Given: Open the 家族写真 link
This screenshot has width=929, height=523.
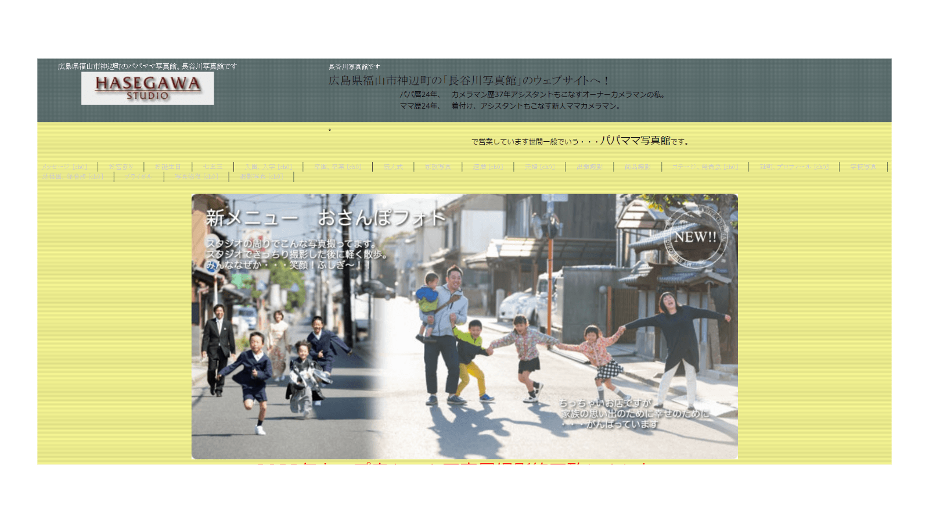Looking at the screenshot, I should [x=438, y=167].
